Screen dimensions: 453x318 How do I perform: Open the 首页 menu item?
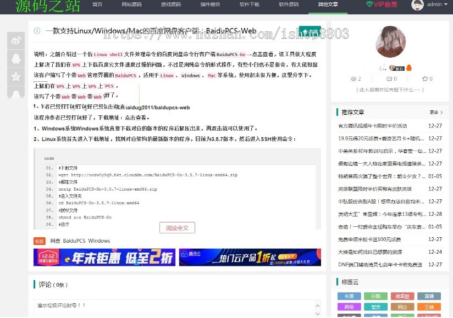pyautogui.click(x=97, y=5)
